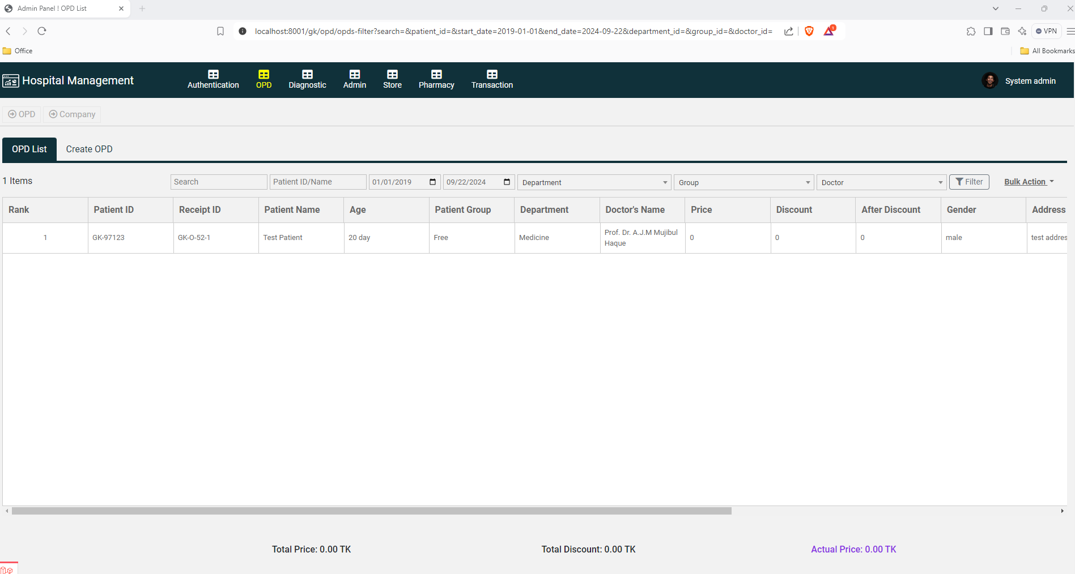Click the share page icon
The image size is (1075, 574).
pos(788,31)
